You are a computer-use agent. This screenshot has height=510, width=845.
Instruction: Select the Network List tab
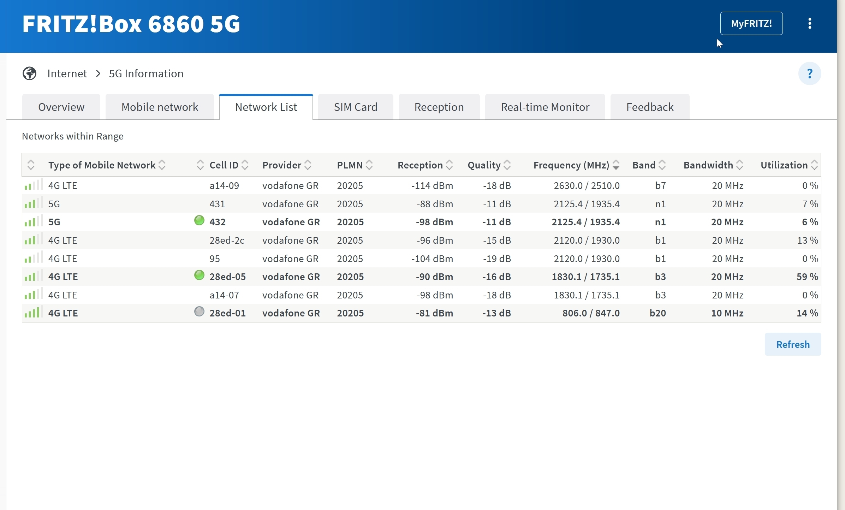tap(266, 107)
